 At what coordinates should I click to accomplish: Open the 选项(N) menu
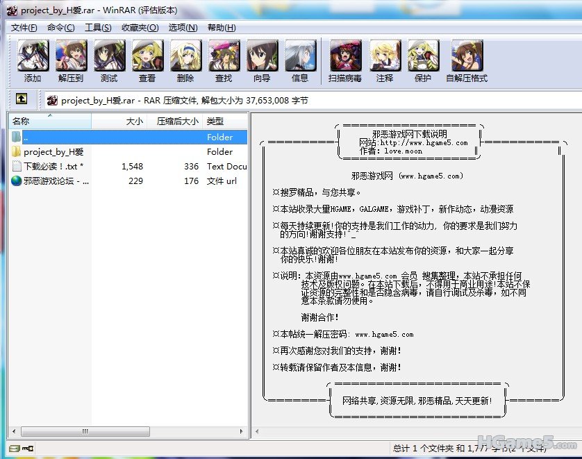pos(183,28)
